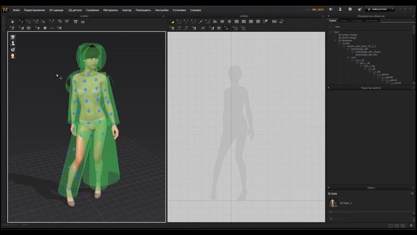Open the Редактирование menu

(x=35, y=10)
